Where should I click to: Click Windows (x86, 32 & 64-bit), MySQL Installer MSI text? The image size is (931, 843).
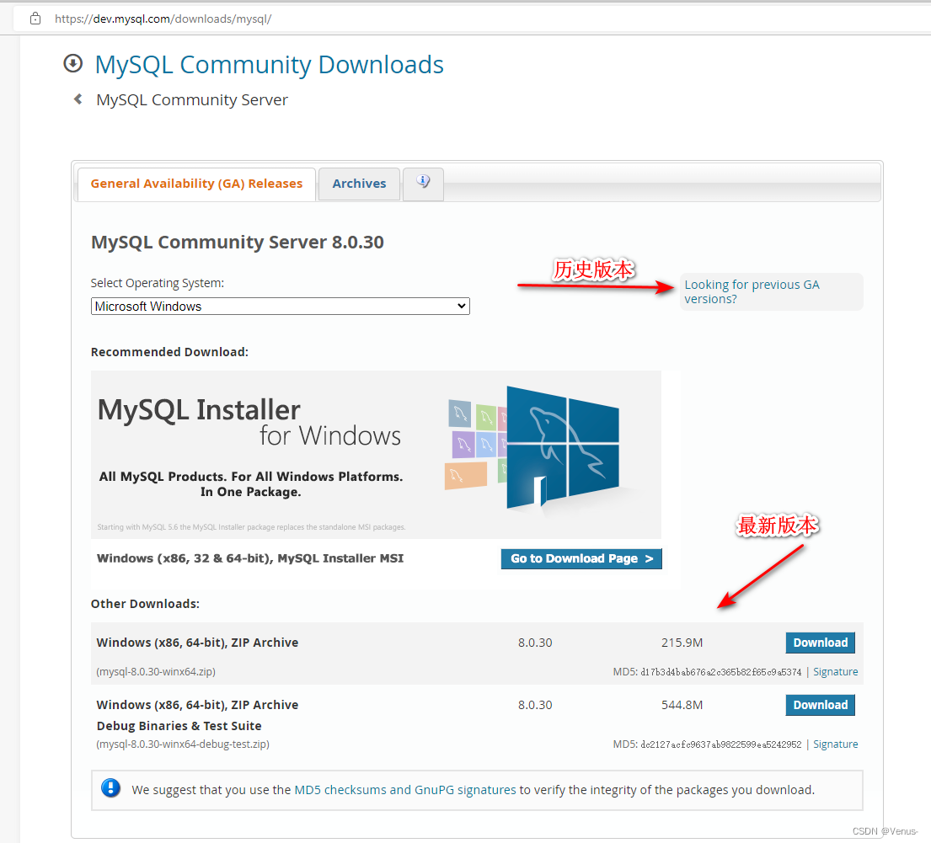(250, 558)
